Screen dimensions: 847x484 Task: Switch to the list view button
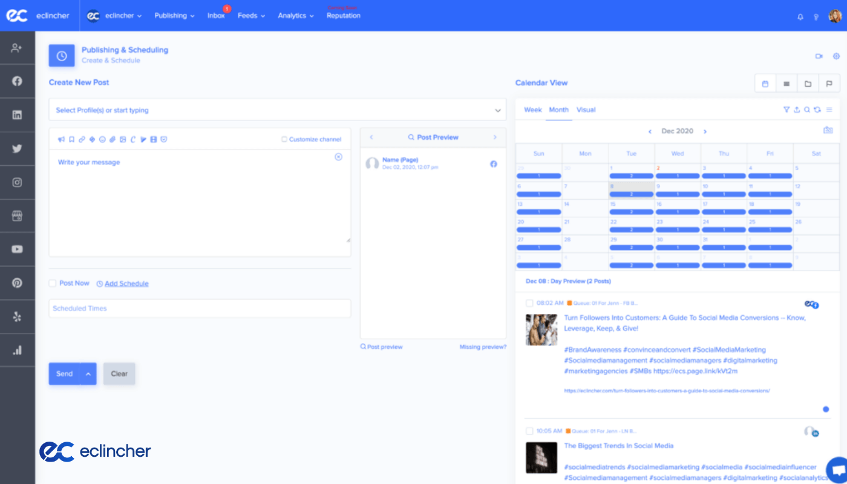786,83
